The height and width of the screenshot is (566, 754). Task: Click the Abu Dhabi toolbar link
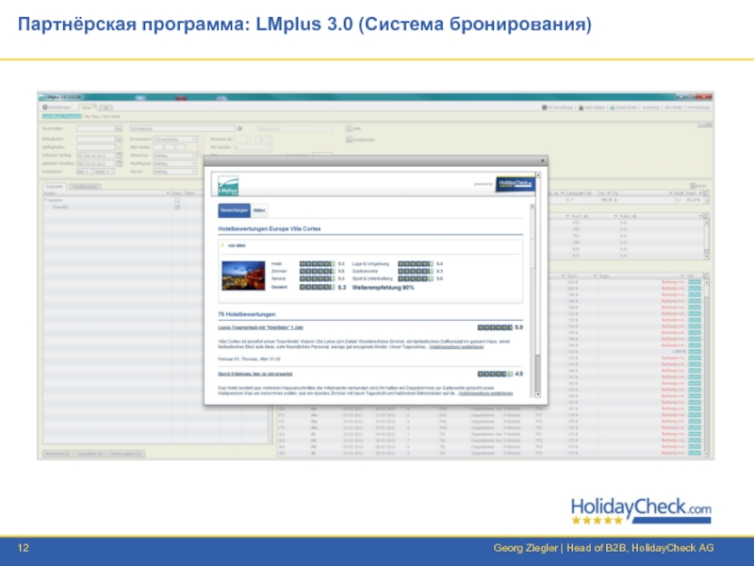pyautogui.click(x=673, y=108)
